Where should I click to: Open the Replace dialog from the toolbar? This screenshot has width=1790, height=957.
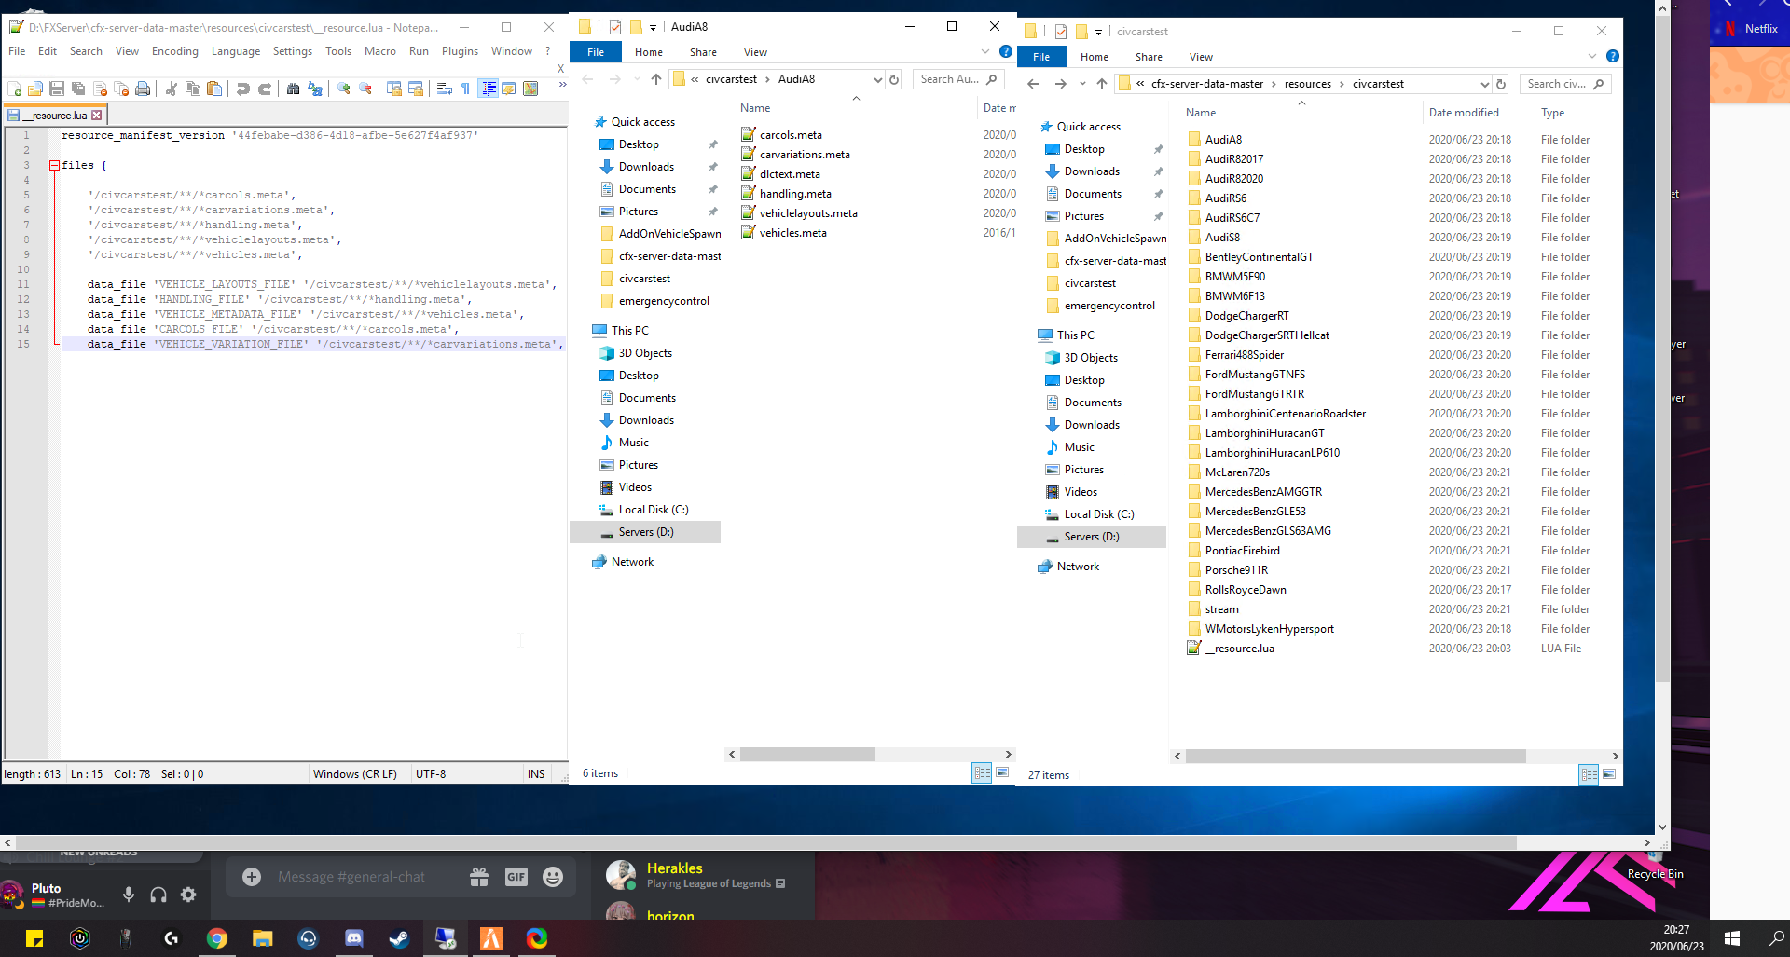(x=315, y=89)
